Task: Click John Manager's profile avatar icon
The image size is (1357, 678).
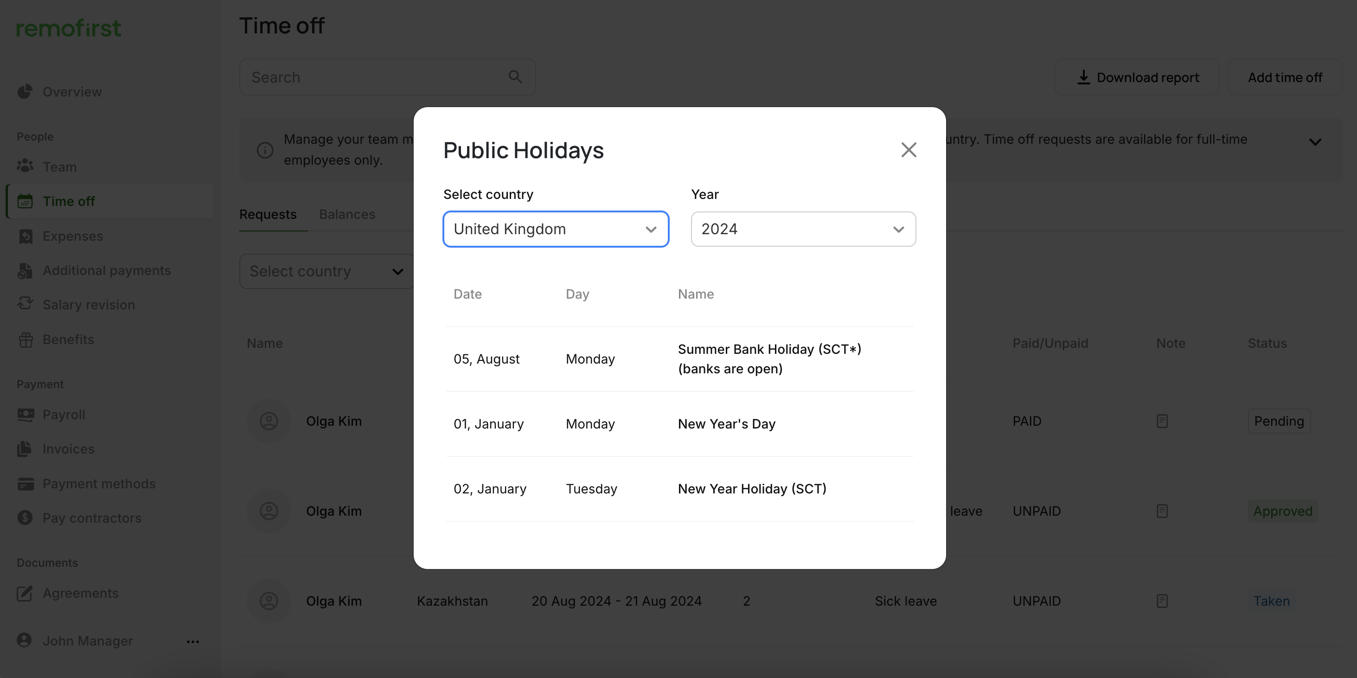Action: pyautogui.click(x=24, y=640)
